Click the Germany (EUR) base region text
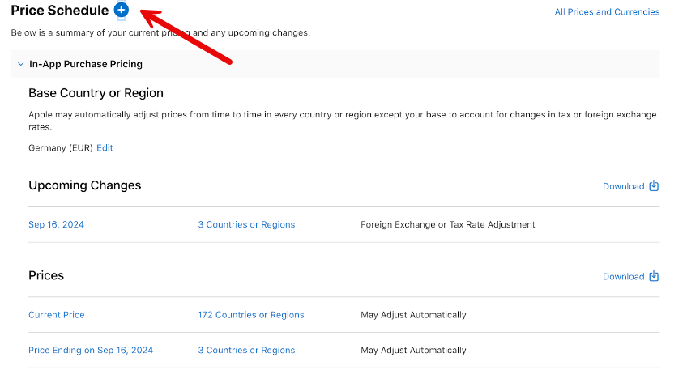 click(x=61, y=148)
